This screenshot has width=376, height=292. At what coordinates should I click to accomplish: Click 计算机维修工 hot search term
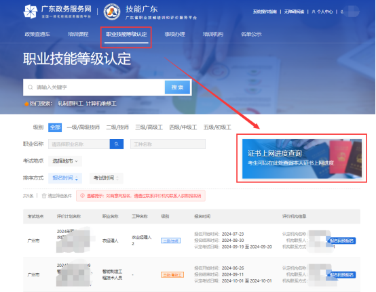[101, 104]
